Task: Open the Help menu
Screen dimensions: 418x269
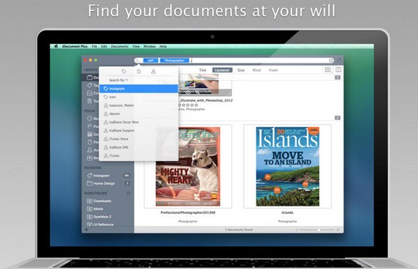Action: [163, 47]
